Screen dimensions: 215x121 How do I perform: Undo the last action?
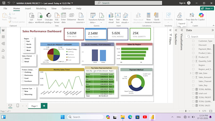point(9,3)
